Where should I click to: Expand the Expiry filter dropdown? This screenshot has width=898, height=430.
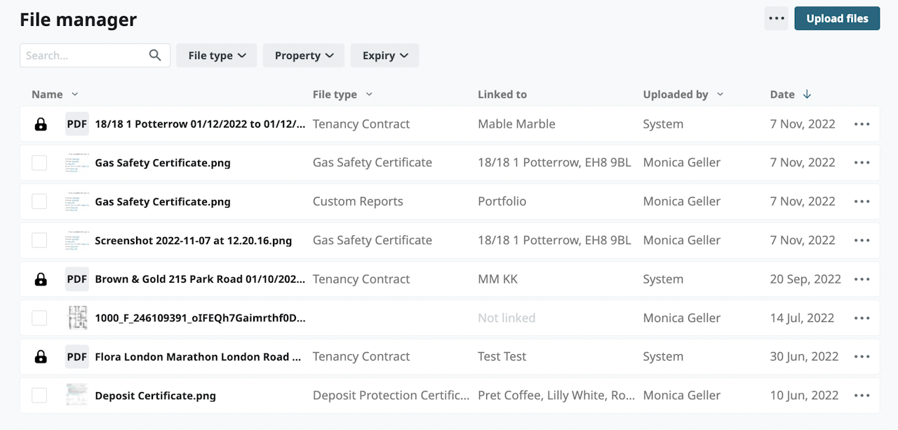pyautogui.click(x=384, y=55)
